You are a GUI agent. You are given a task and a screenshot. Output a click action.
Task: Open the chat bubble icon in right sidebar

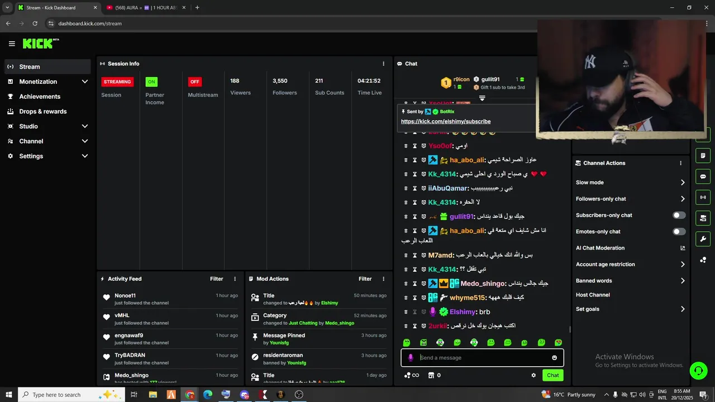point(703,176)
